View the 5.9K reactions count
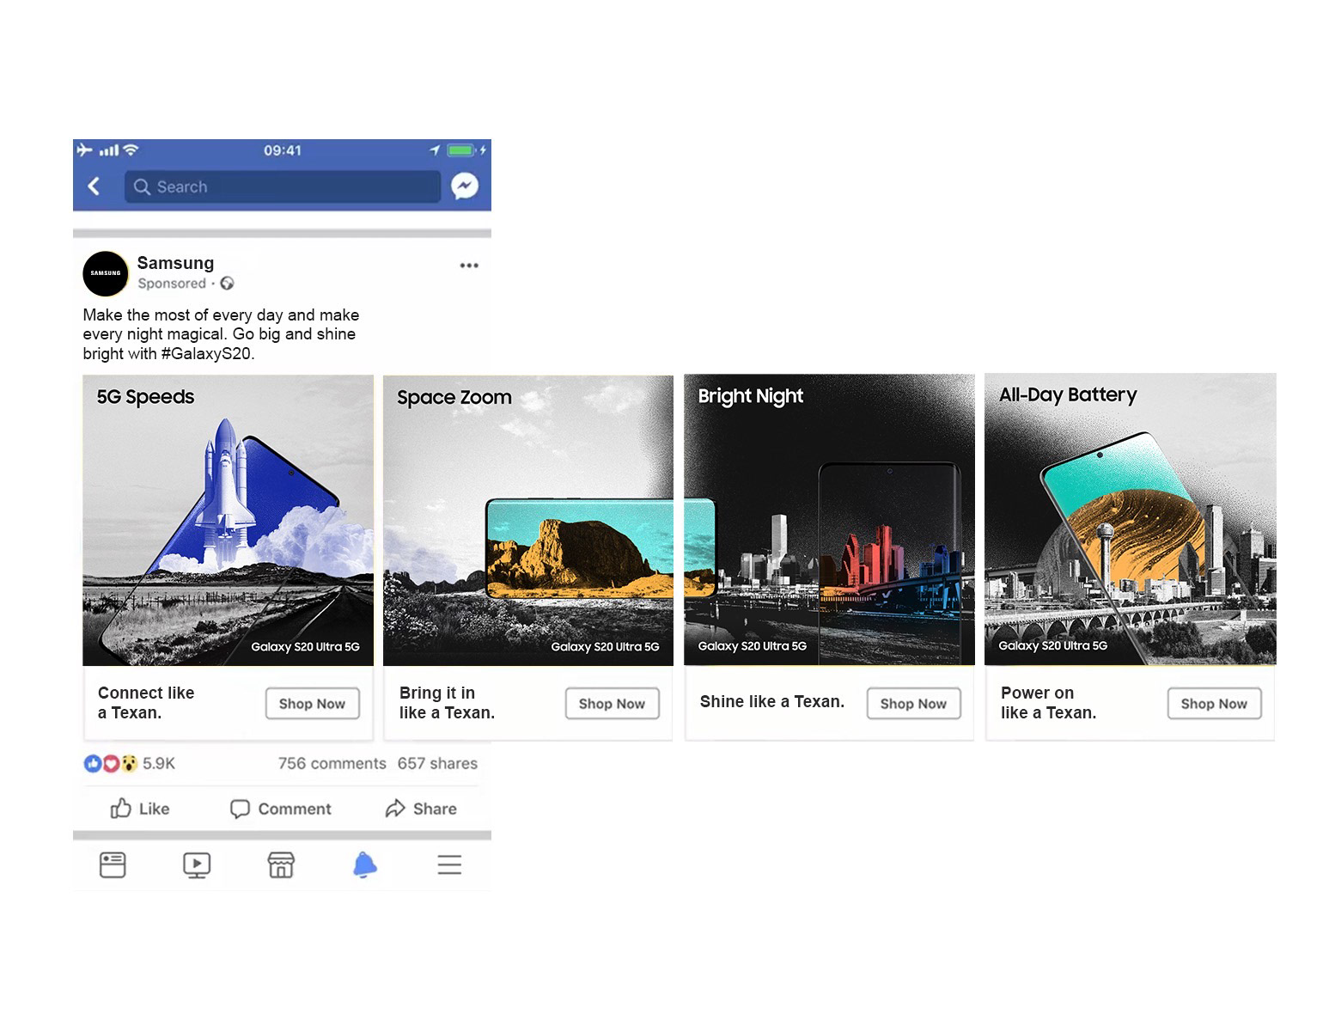Image resolution: width=1335 pixels, height=1020 pixels. pos(159,763)
